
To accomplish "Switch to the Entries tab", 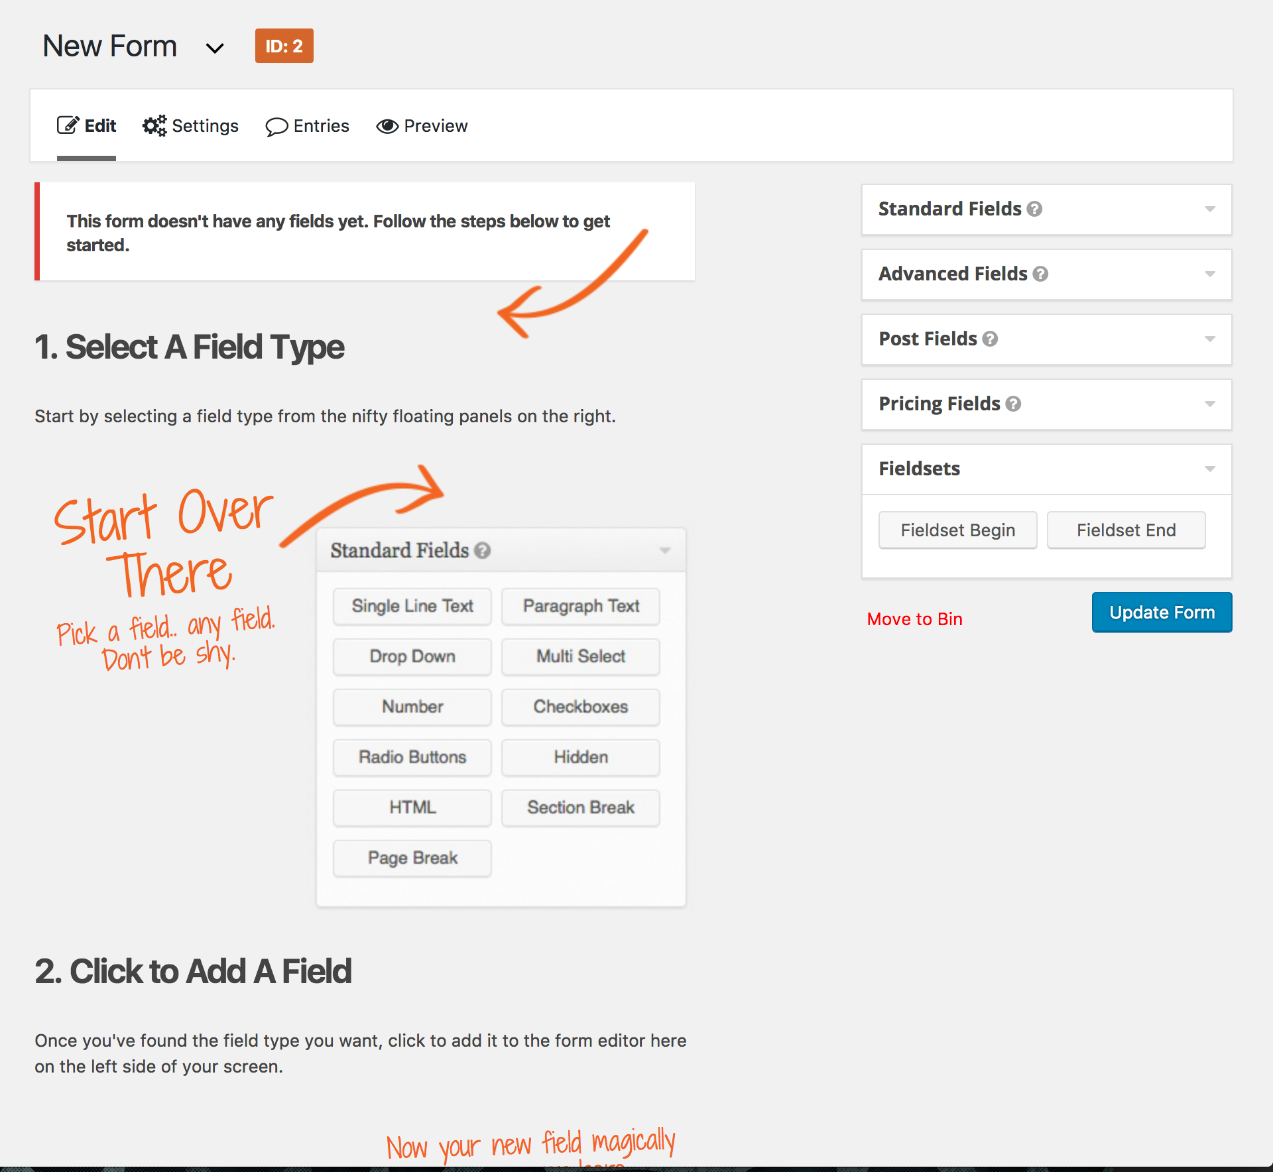I will tap(307, 125).
